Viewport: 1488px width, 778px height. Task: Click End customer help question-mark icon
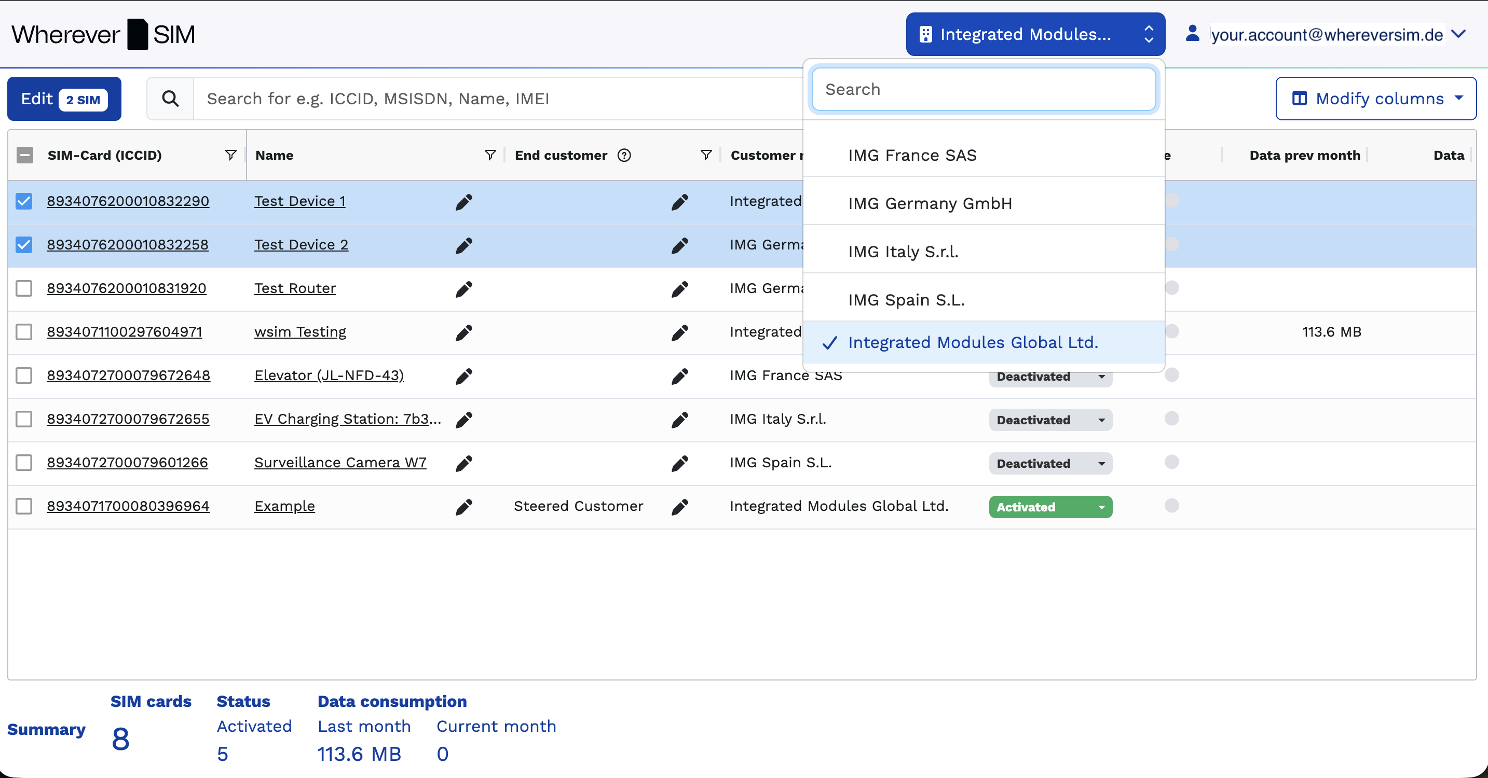[x=624, y=155]
